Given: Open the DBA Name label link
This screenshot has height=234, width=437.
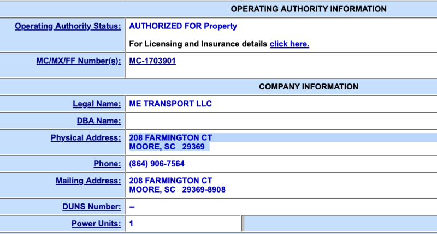Looking at the screenshot, I should (98, 121).
